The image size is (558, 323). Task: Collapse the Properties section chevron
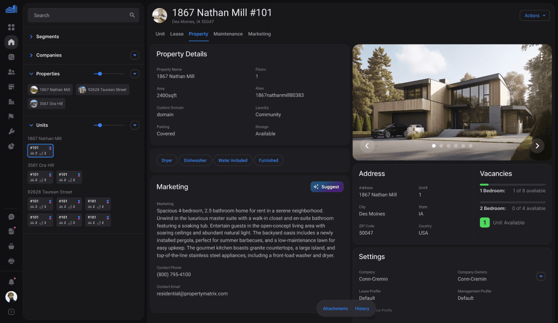31,74
